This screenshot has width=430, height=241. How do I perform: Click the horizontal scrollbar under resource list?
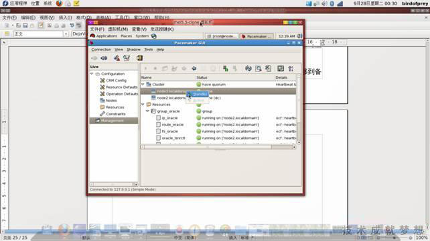218,147
